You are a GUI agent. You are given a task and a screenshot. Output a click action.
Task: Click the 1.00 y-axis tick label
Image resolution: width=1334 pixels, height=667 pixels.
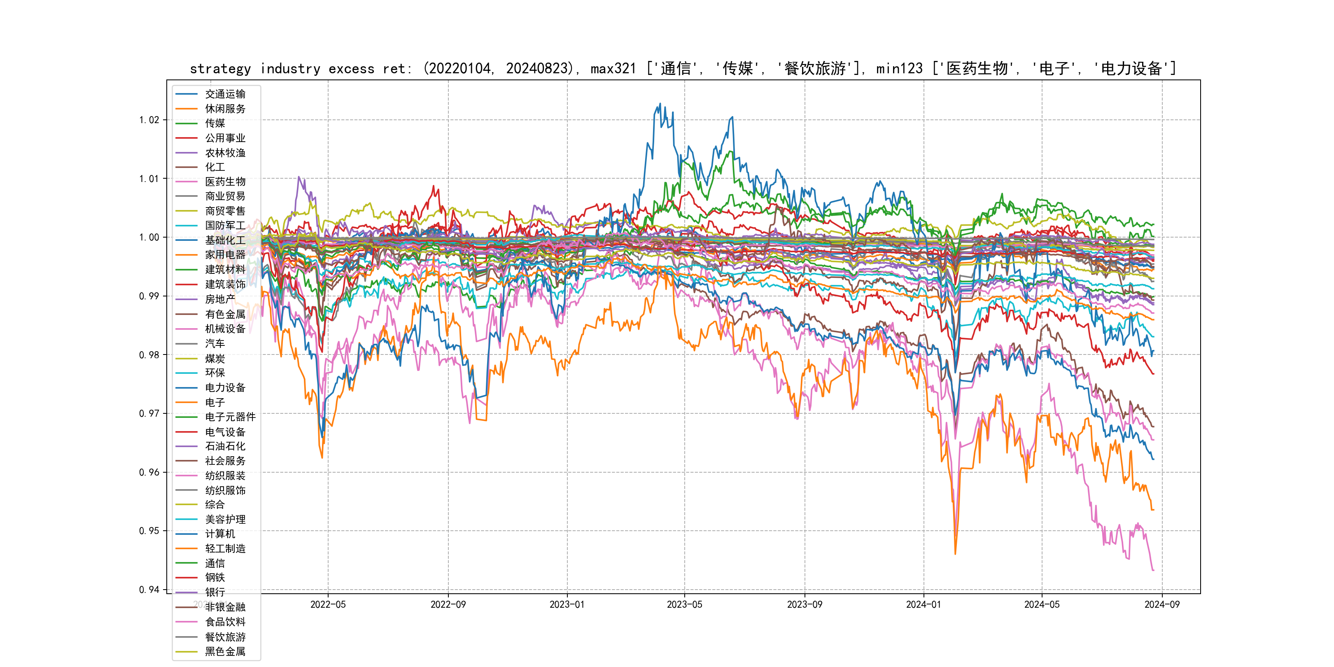(x=149, y=237)
